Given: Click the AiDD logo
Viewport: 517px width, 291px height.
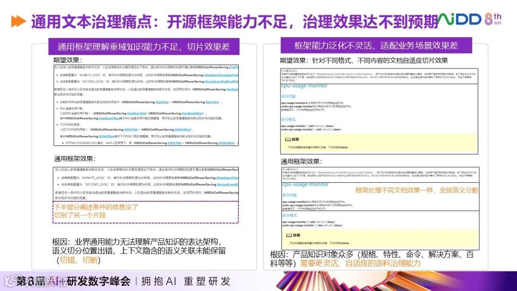Looking at the screenshot, I should [460, 20].
